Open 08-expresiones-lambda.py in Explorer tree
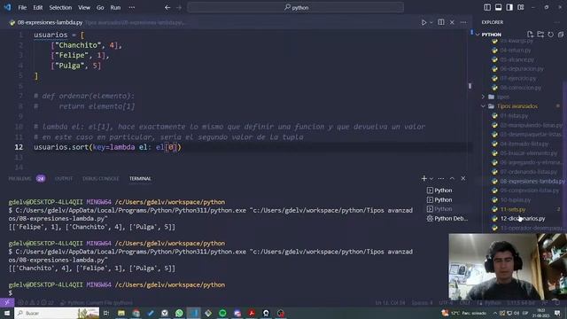This screenshot has width=567, height=319. click(532, 181)
